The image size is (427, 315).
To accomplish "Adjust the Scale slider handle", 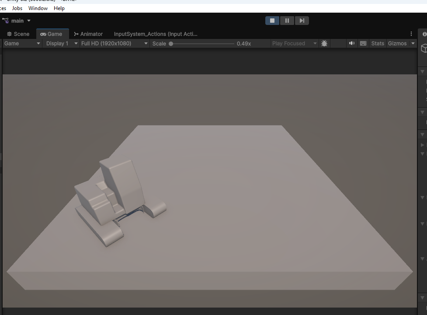I will click(x=171, y=44).
